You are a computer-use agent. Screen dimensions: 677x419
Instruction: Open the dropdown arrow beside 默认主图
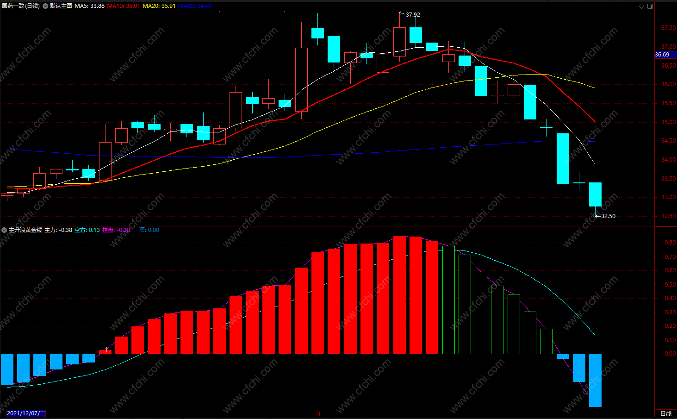coord(45,6)
